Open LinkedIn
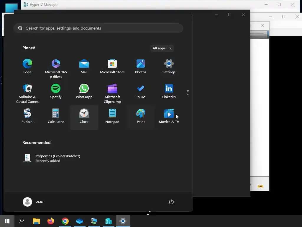Screen dimensions: 302x227 169,92
